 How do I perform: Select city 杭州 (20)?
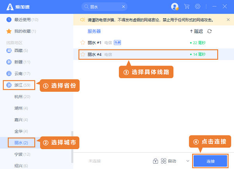coord(22,97)
